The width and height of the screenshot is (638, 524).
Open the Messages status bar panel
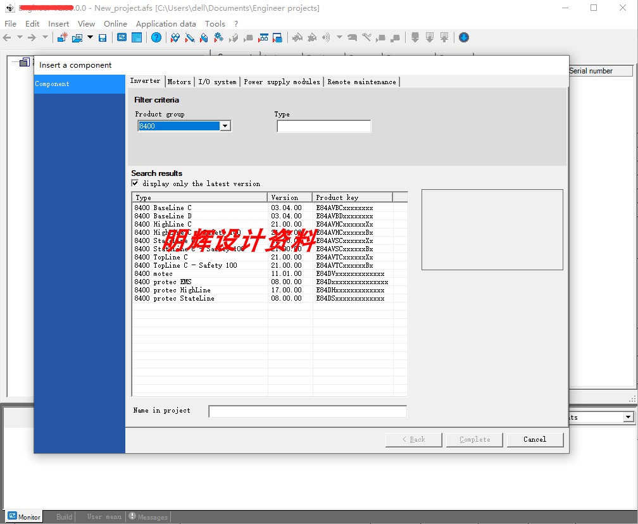point(148,516)
